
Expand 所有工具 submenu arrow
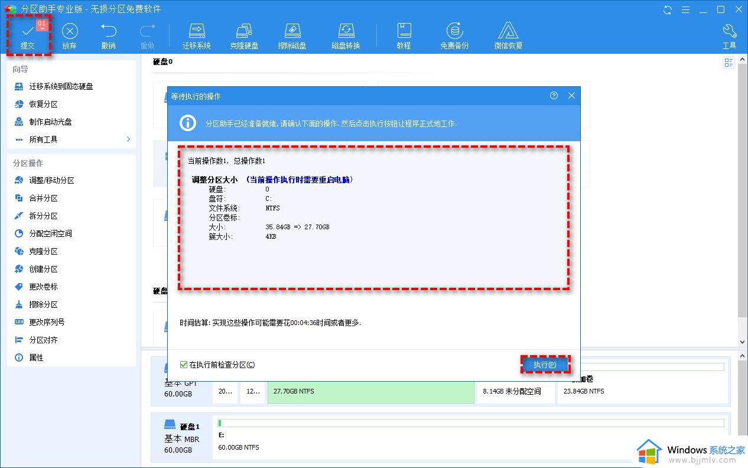pos(128,139)
